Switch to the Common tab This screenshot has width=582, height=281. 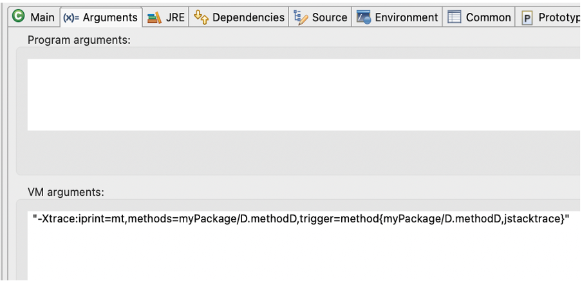pyautogui.click(x=479, y=17)
